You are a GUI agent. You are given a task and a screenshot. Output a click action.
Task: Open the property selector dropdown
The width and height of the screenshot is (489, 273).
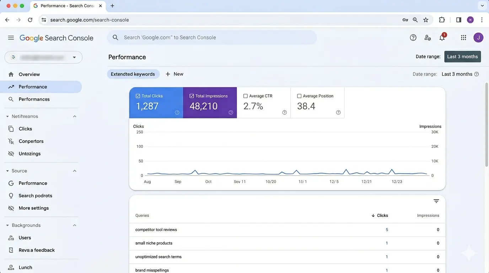(x=43, y=57)
